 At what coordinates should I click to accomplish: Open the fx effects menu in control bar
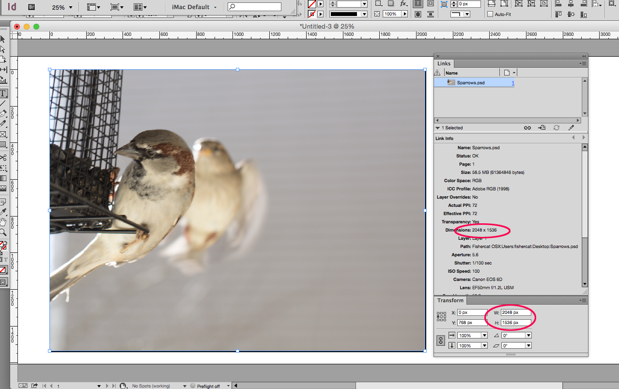coord(403,4)
